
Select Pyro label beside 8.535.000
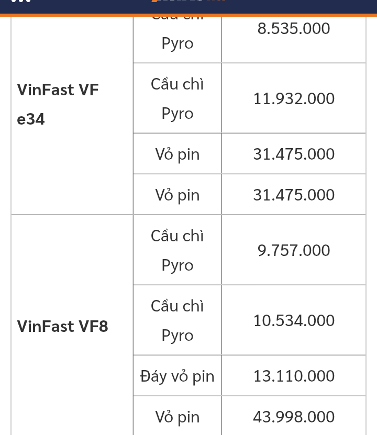click(178, 43)
